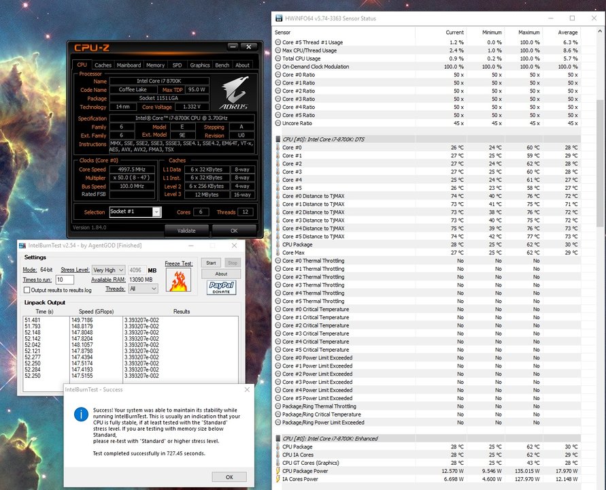Screen dimensions: 606x490
Task: Click the HWiNFO64 window title icon
Action: tap(279, 18)
